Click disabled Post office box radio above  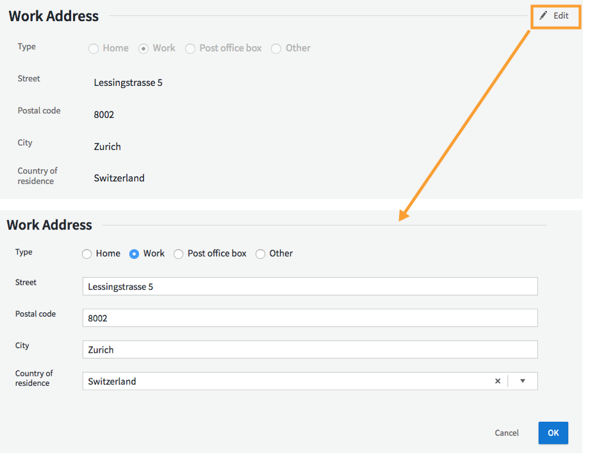coord(190,49)
